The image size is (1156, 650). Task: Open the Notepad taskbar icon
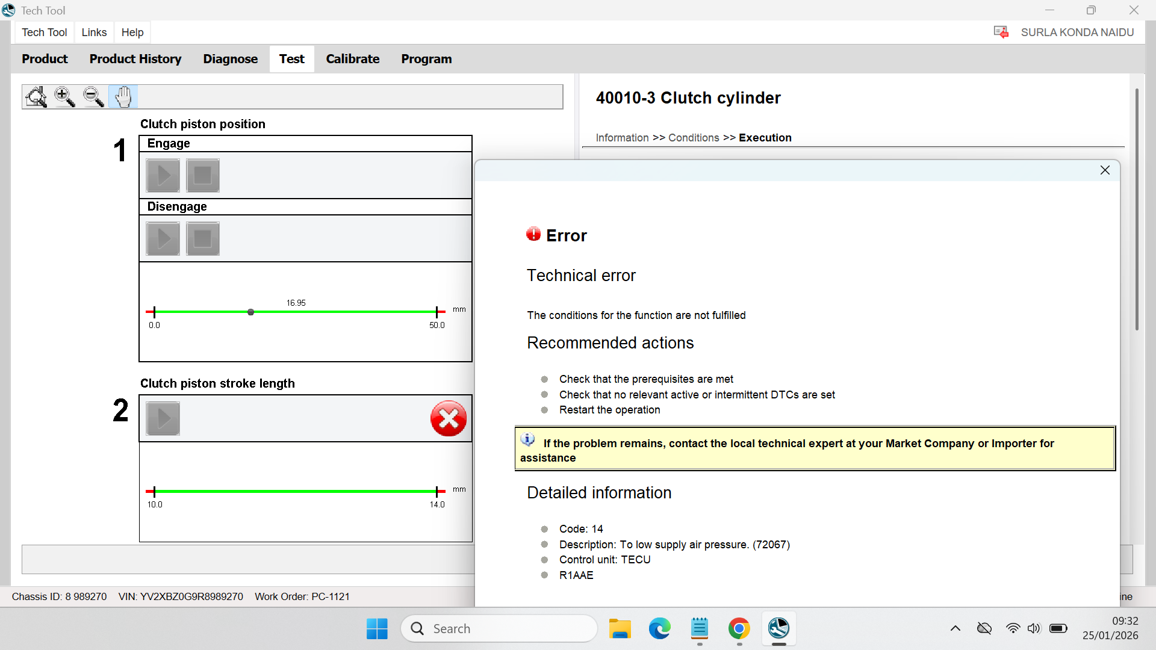(700, 629)
